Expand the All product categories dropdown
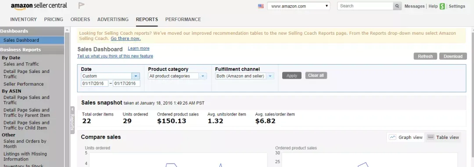Screen dimensions: 474x167 [x=177, y=76]
